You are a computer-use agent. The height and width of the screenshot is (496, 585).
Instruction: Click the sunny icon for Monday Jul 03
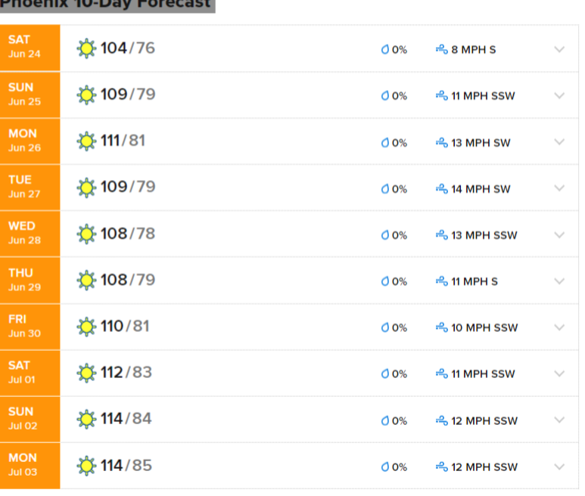86,466
